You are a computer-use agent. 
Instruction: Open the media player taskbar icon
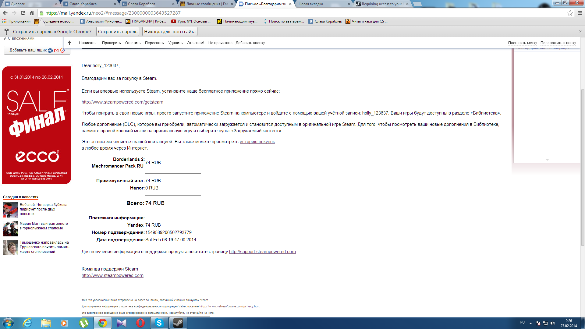64,323
